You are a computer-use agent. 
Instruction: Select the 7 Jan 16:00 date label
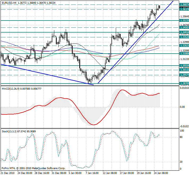pyautogui.click(x=92, y=173)
